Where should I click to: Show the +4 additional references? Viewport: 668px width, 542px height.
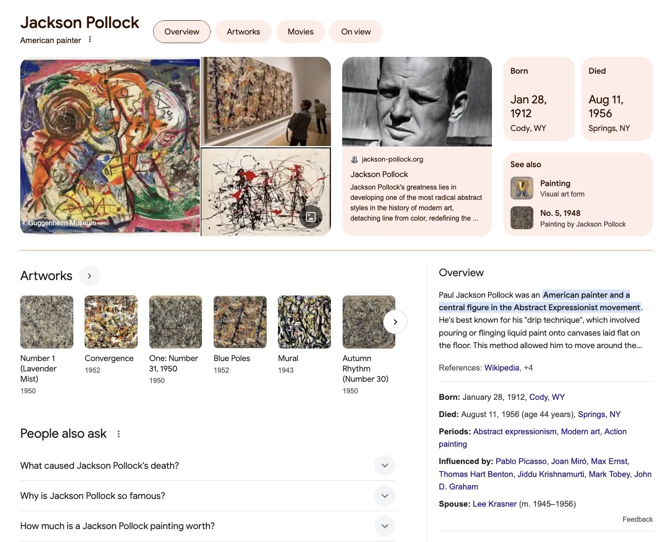tap(528, 368)
